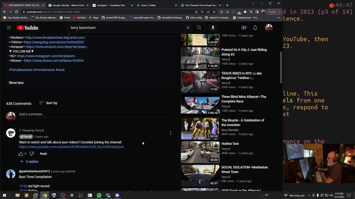Open the Strava athletes link

pyautogui.click(x=54, y=61)
